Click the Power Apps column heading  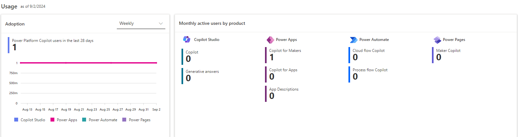point(286,40)
